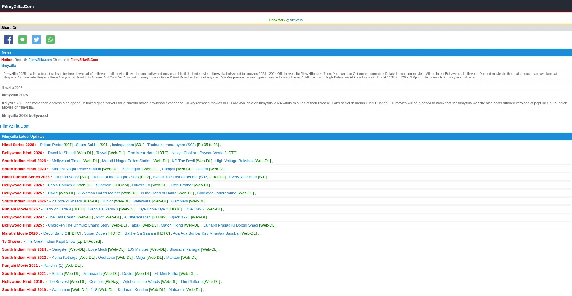Open Bhairathi Ranagal movie link

[185, 249]
